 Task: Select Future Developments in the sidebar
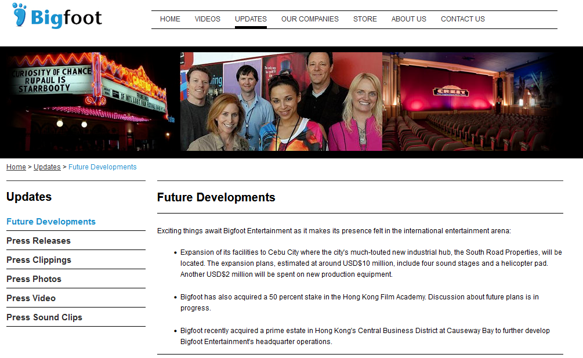(x=51, y=222)
